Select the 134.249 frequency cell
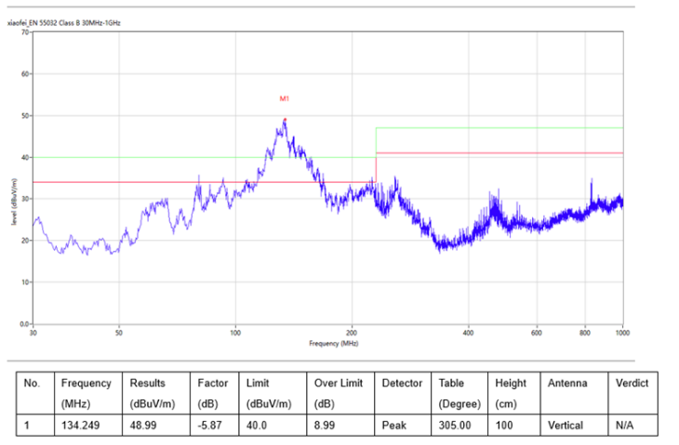 click(x=81, y=425)
